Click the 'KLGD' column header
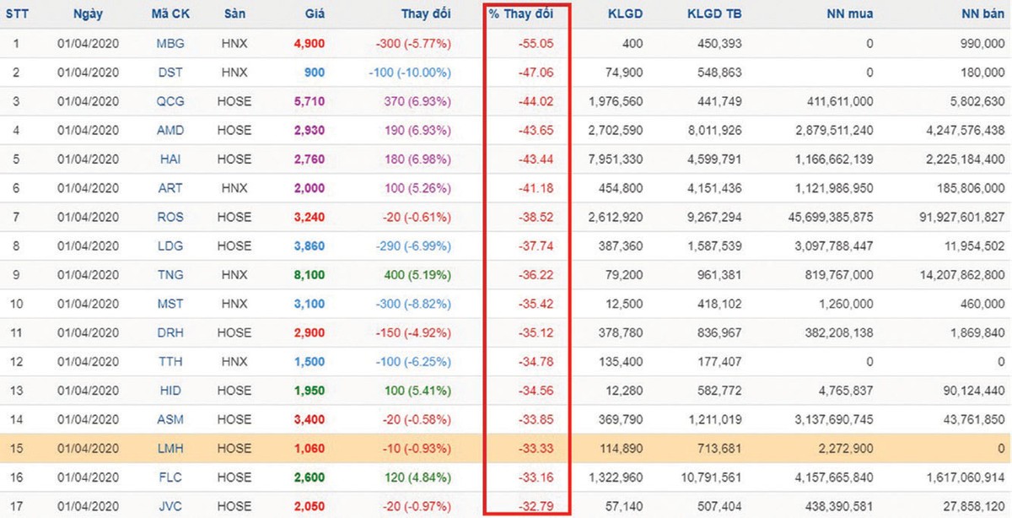Viewport: 1012px width, 518px height. [x=624, y=14]
